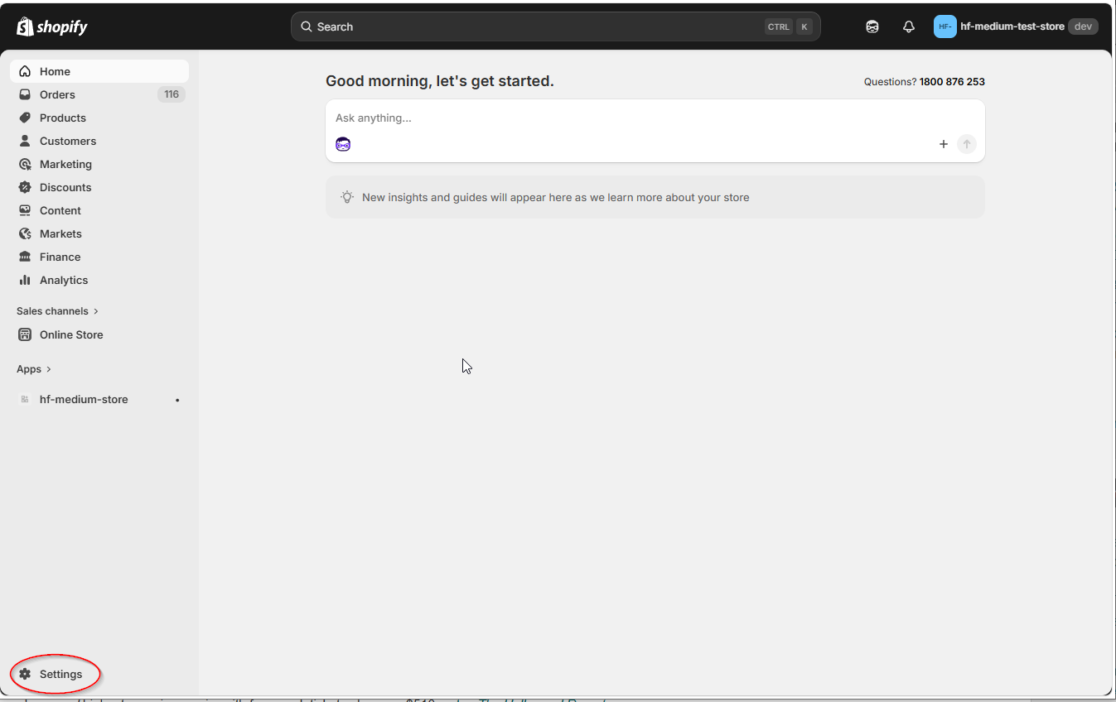
Task: Click inside the Ask anything input field
Action: click(x=580, y=118)
